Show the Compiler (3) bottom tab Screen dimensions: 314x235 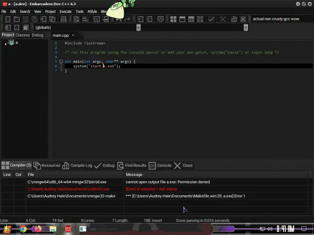click(16, 165)
